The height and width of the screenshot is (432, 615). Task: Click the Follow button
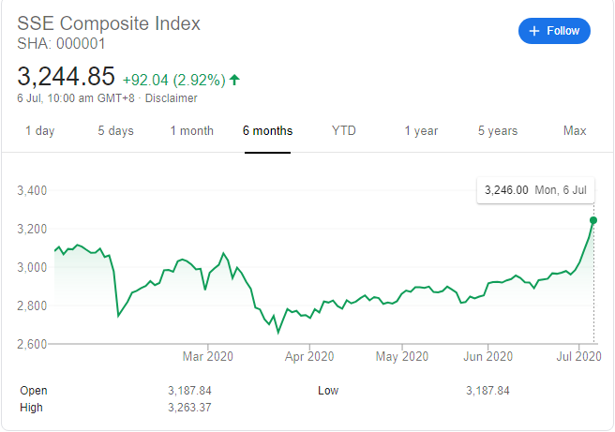coord(554,31)
